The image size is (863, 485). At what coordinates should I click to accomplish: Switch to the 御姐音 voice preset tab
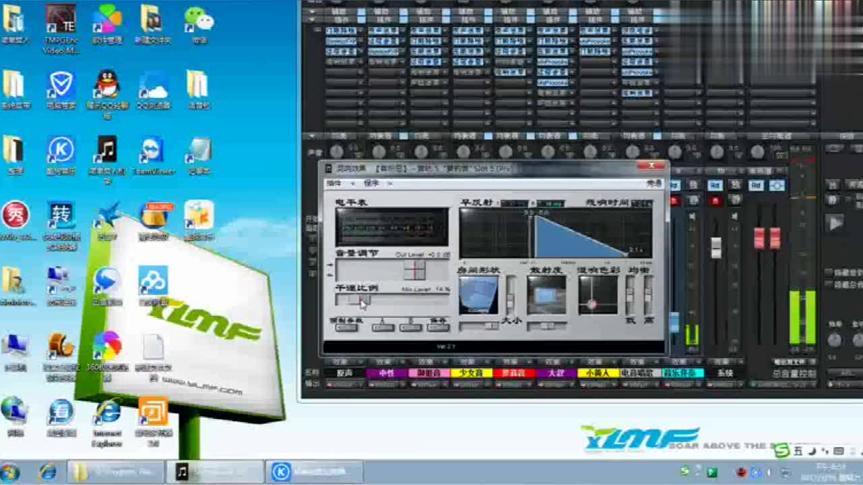coord(429,373)
